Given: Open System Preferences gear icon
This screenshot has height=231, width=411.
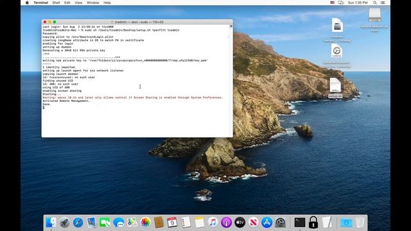Looking at the screenshot, I should 280,223.
